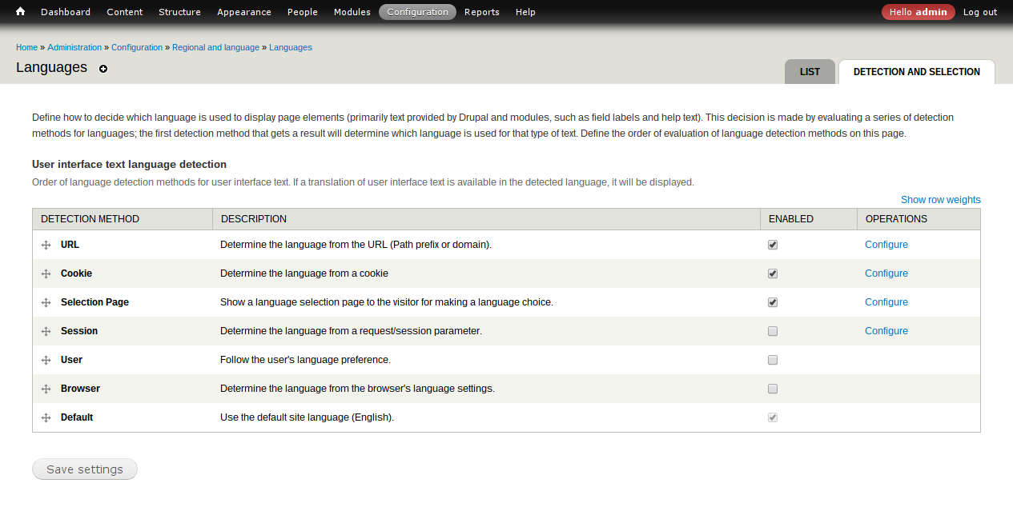Screen dimensions: 1013x519
Task: Click the drag handle beside Cookie
Action: (46, 273)
